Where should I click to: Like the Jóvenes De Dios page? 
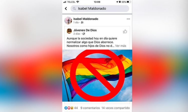(x=125, y=31)
